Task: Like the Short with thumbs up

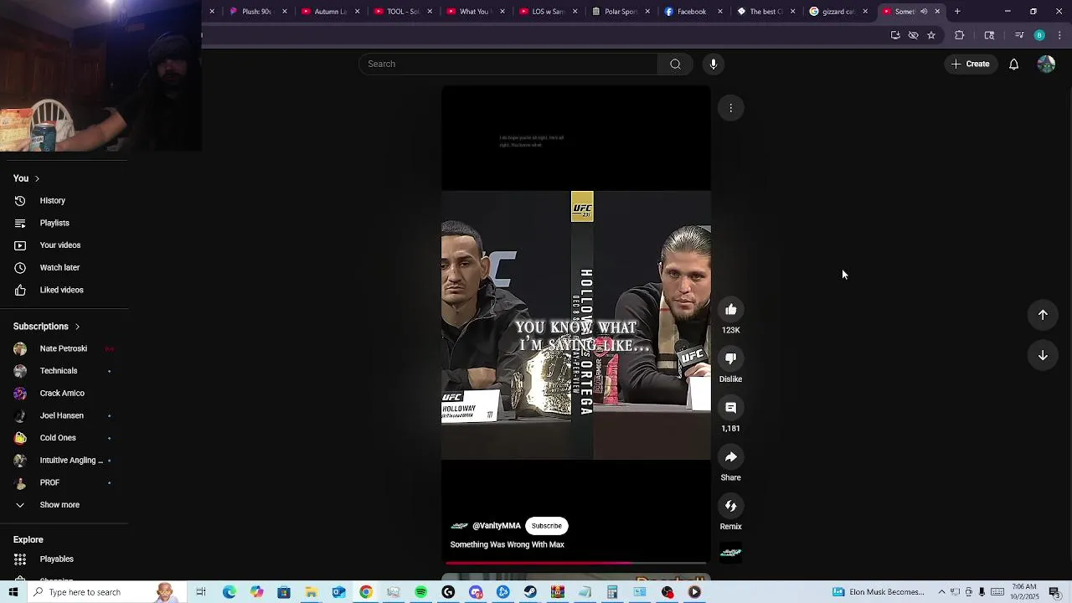Action: point(730,310)
